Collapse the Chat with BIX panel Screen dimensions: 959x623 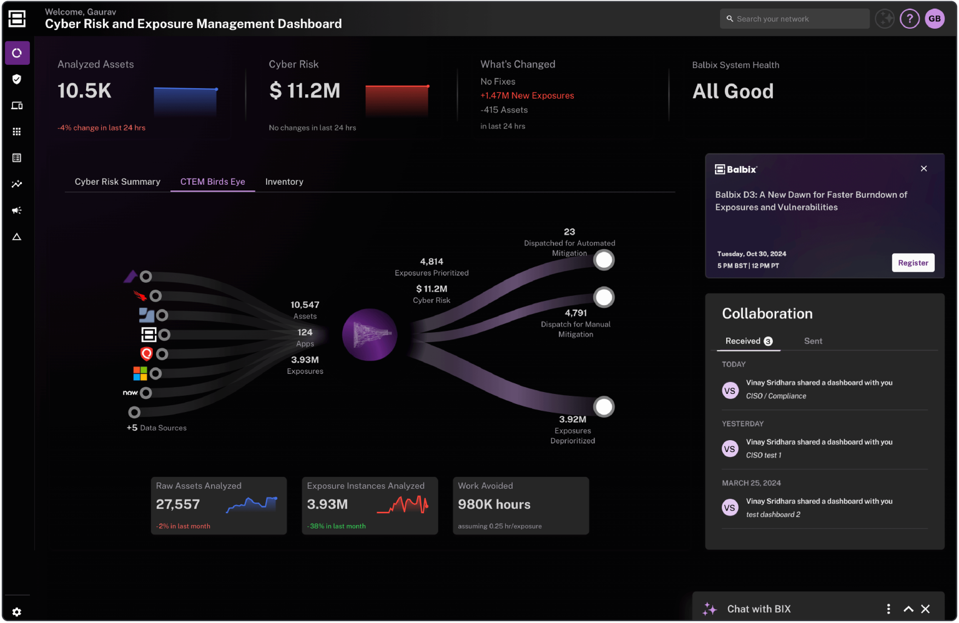(x=908, y=609)
